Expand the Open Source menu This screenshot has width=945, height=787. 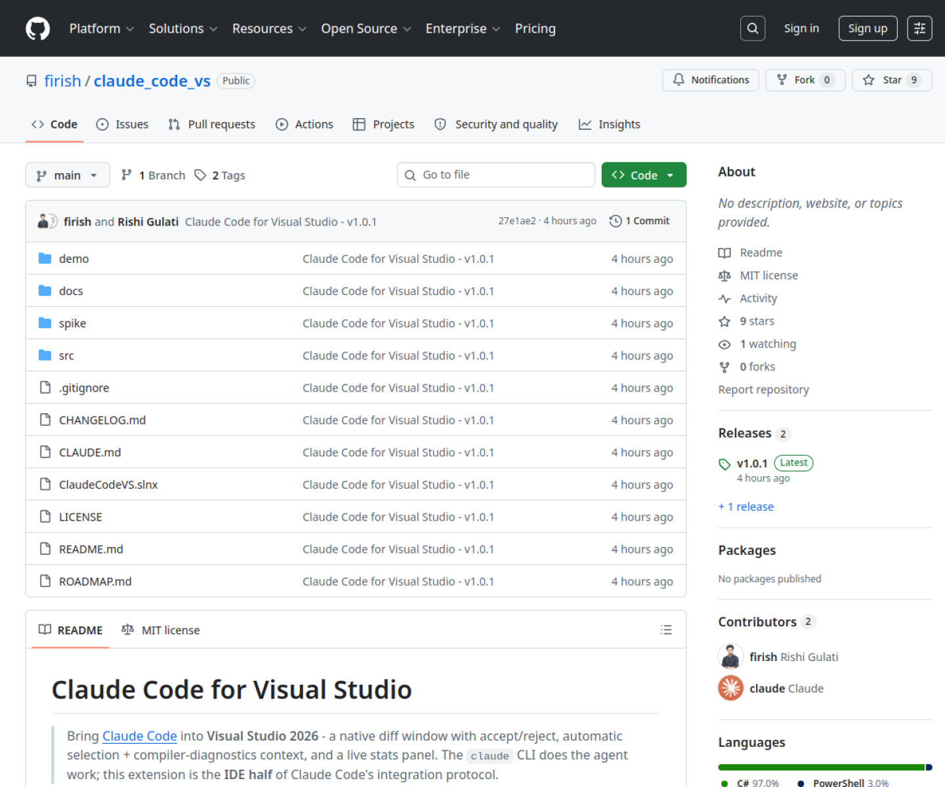tap(366, 29)
